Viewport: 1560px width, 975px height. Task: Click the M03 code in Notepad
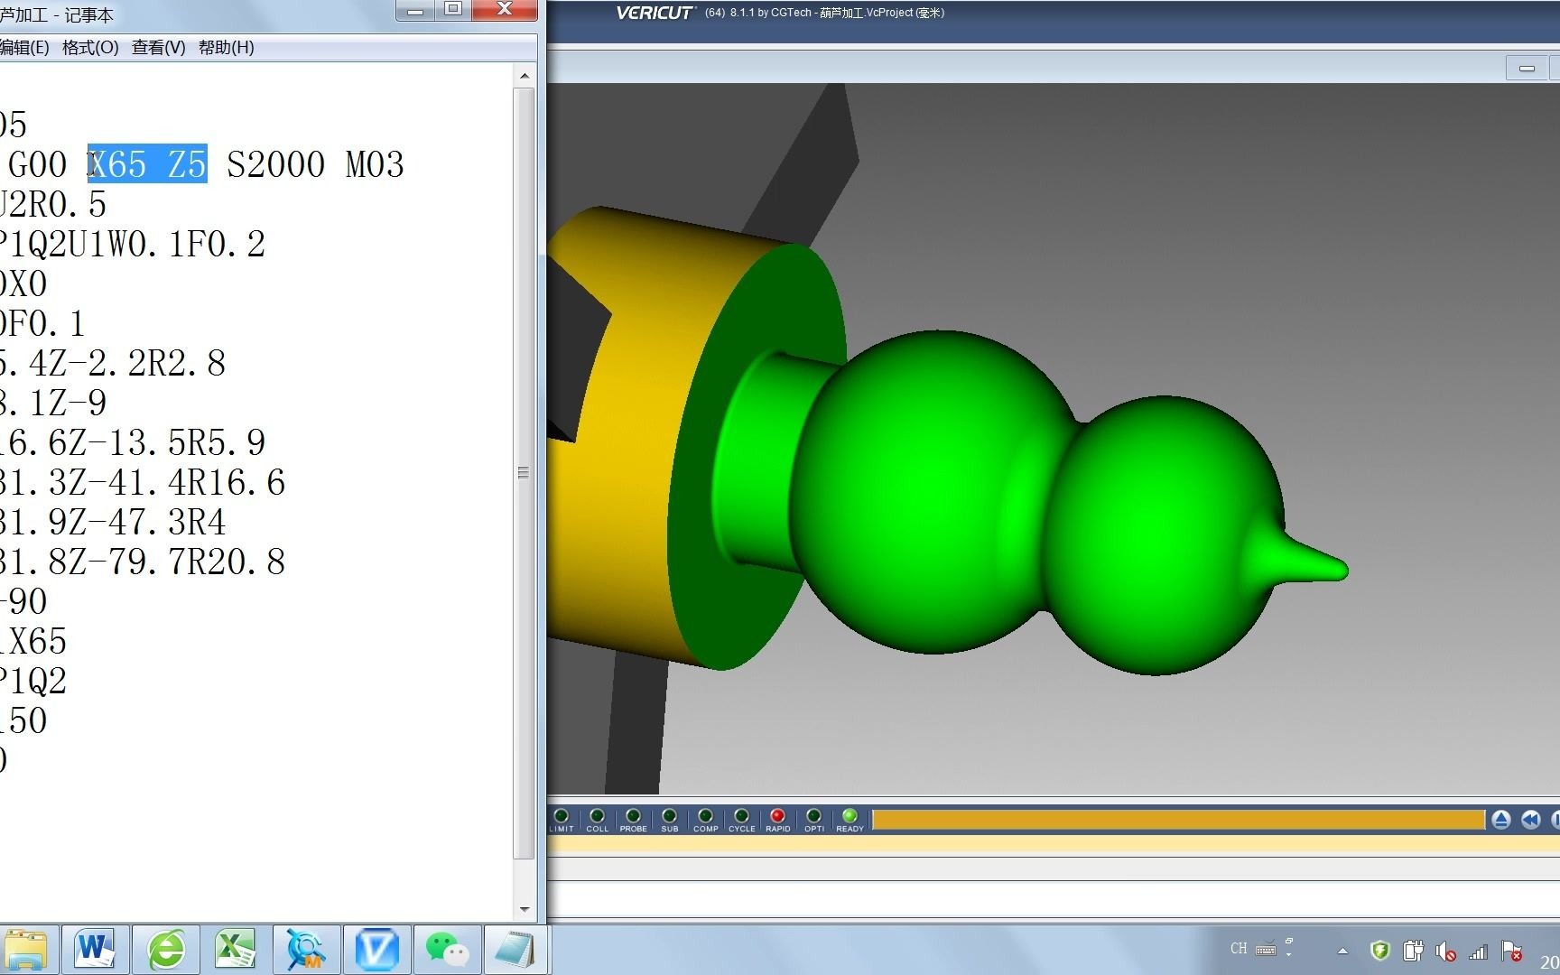click(x=375, y=164)
